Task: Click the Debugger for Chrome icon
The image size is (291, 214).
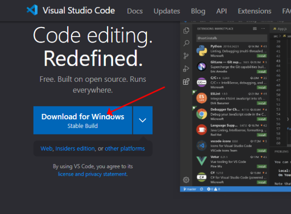Action: (x=202, y=114)
